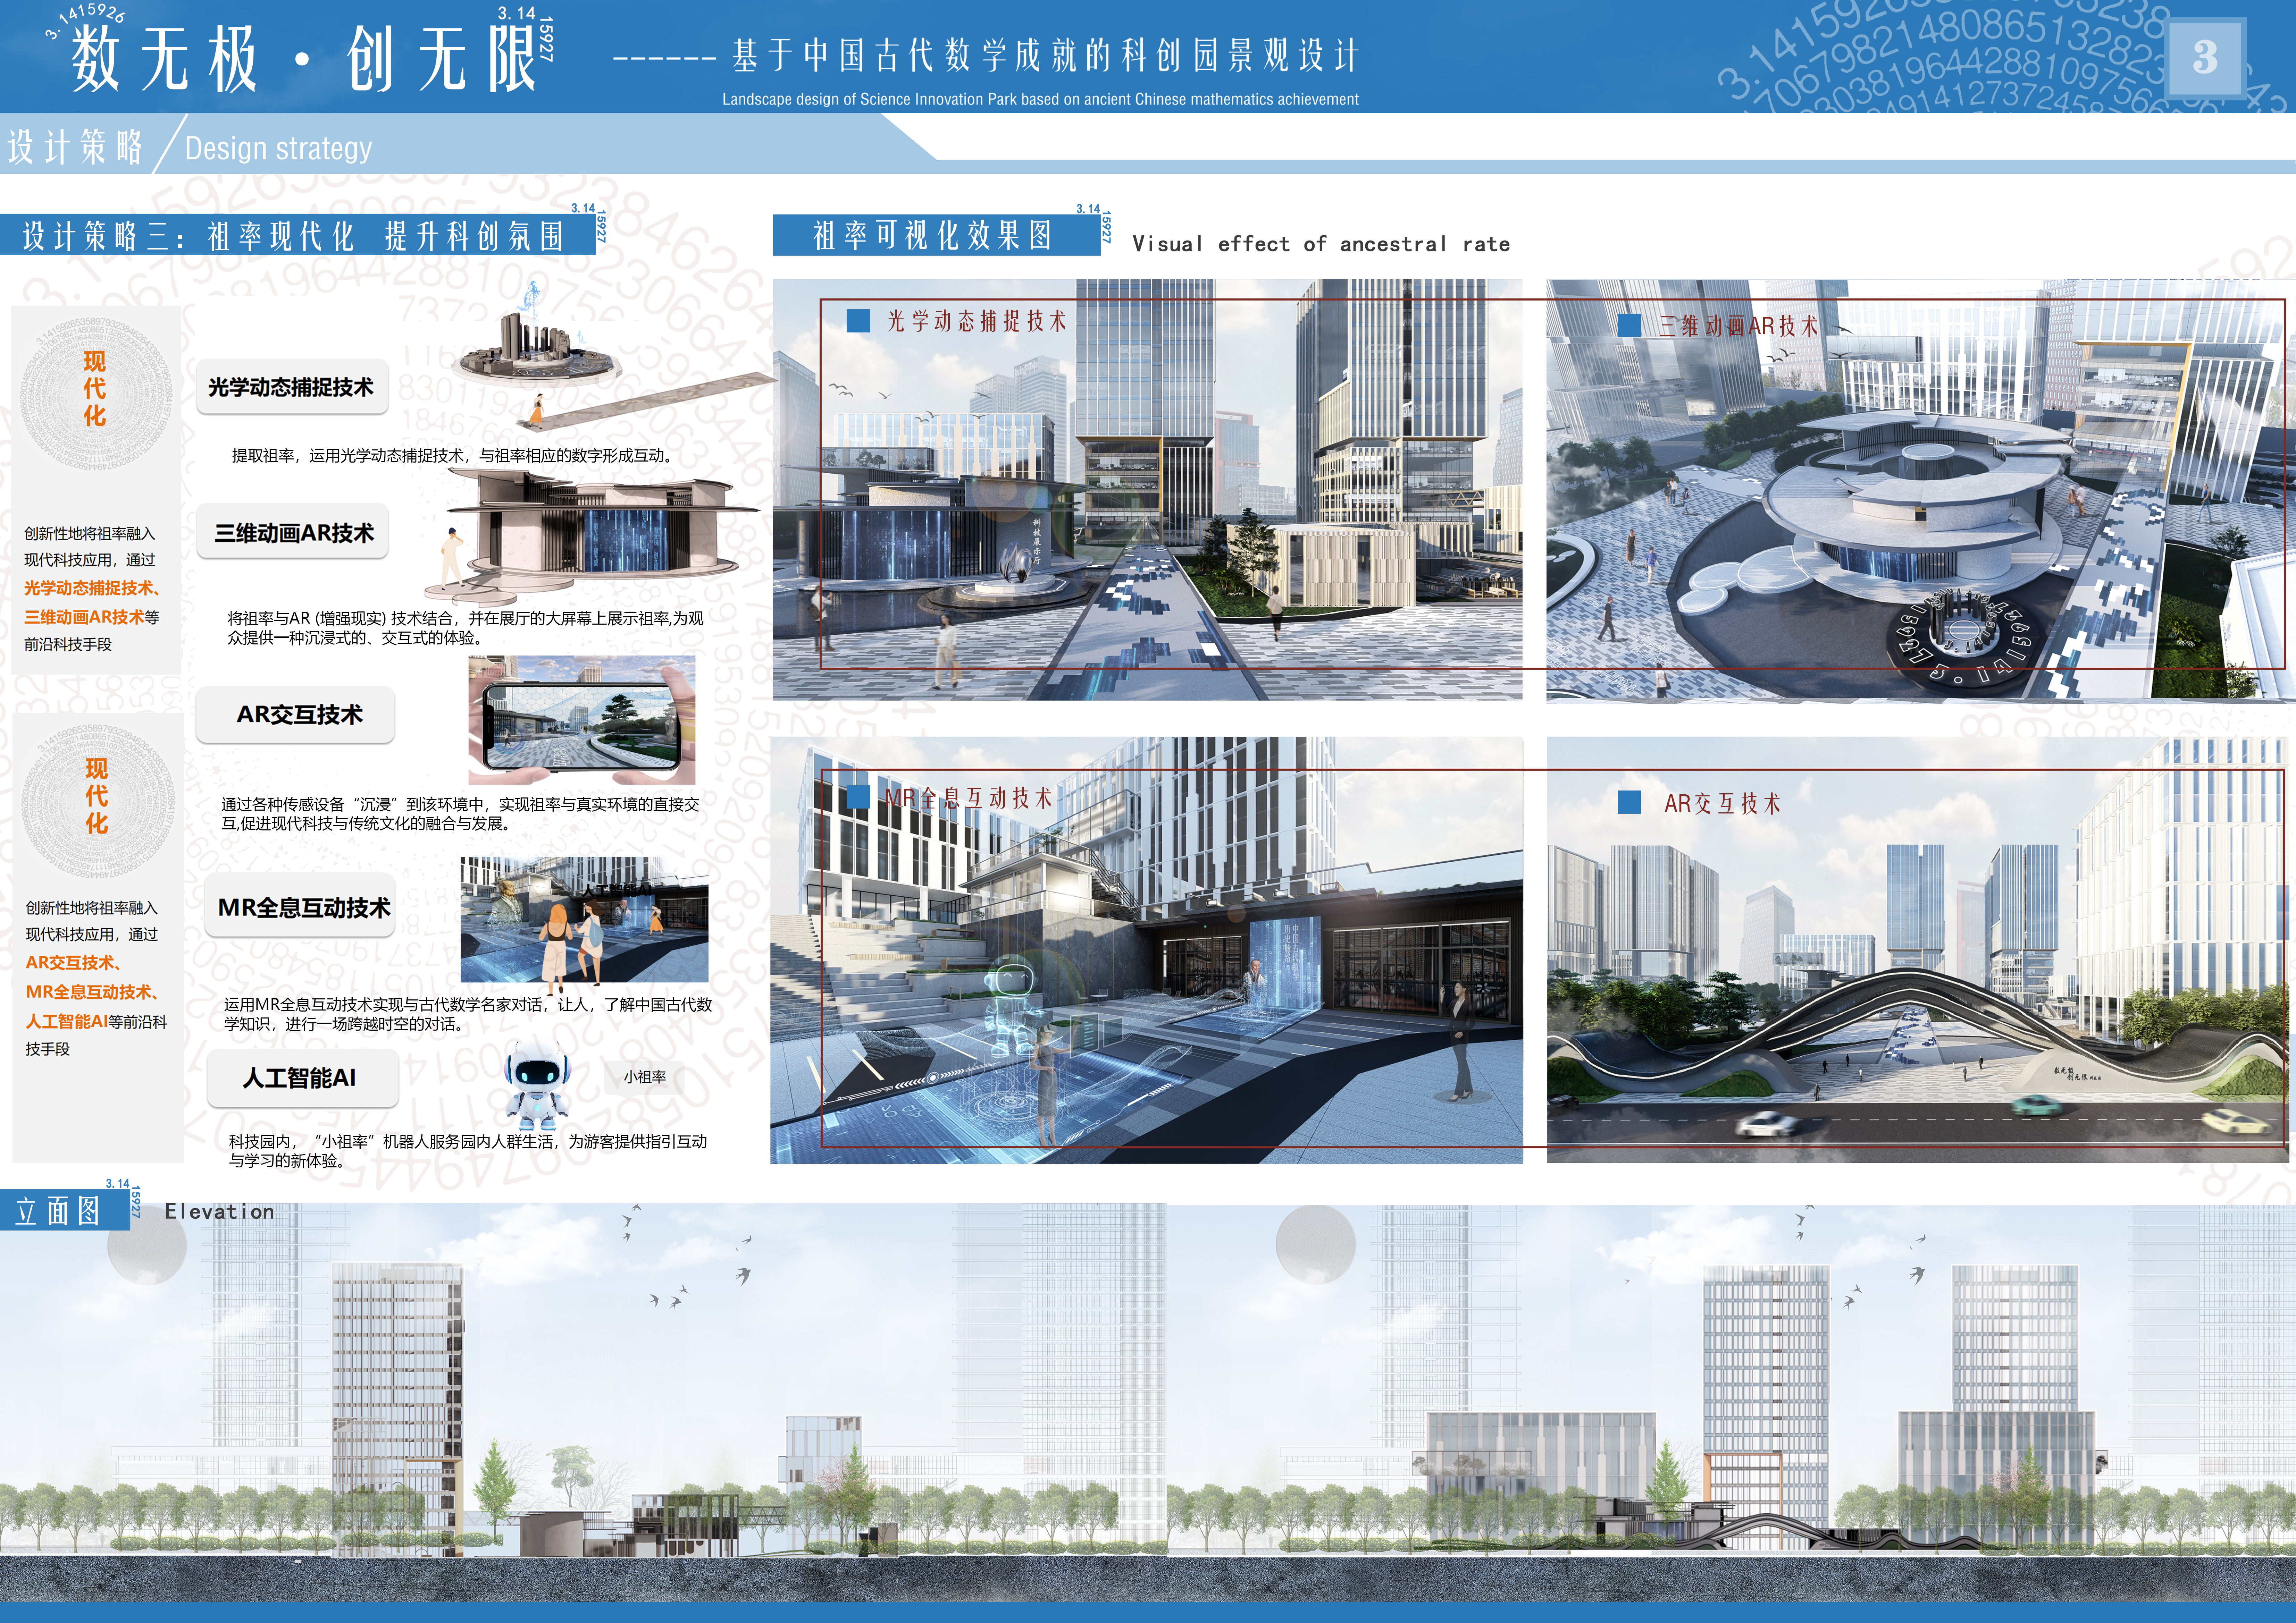Click the description starting 通过各种传感设备“沉浸”到该环境中
This screenshot has height=1623, width=2296.
pyautogui.click(x=460, y=813)
